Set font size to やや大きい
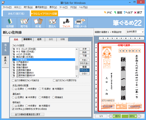Screen dimensions: 146x120 84,63
